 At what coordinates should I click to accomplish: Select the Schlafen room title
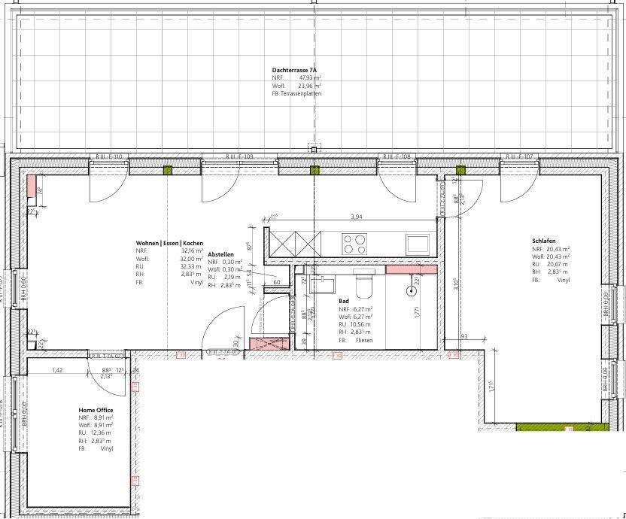[x=544, y=241]
